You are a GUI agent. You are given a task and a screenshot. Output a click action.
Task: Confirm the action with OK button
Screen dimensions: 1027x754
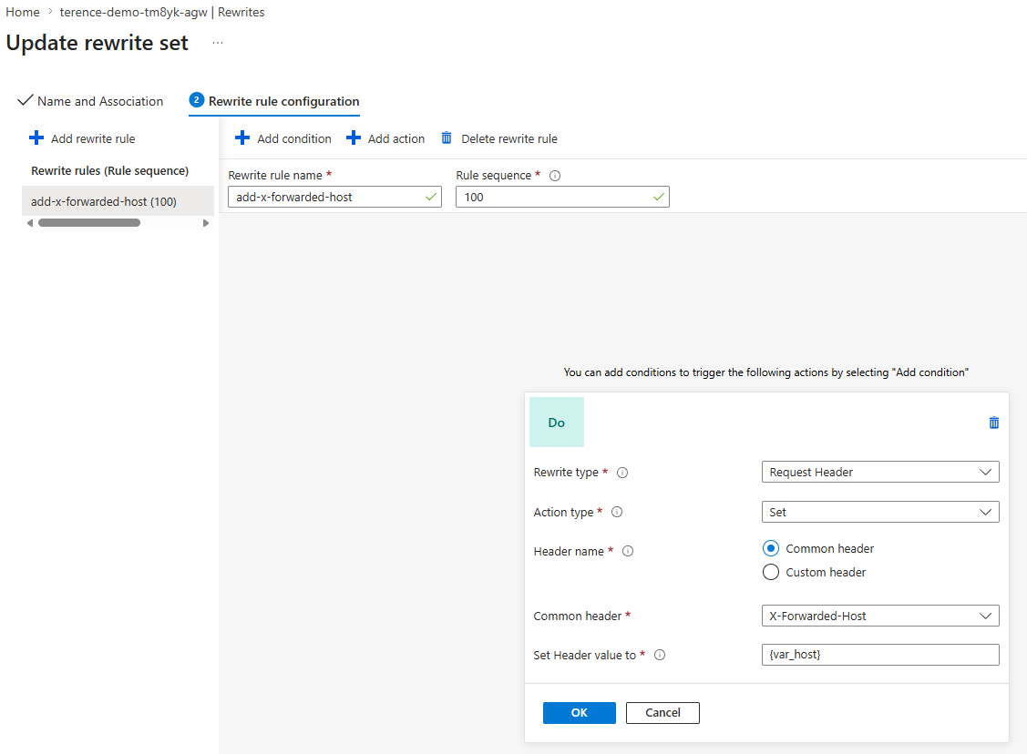click(x=579, y=713)
